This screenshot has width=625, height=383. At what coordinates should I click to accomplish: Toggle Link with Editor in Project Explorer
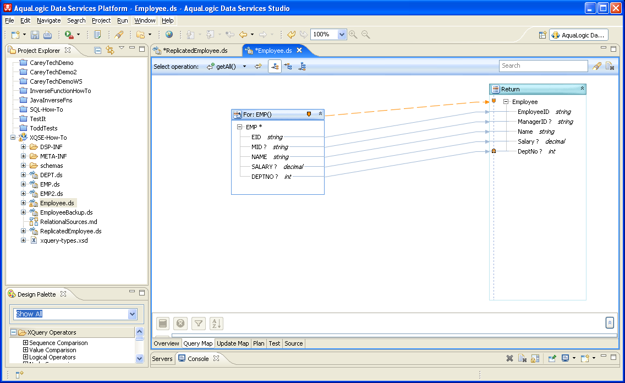110,50
